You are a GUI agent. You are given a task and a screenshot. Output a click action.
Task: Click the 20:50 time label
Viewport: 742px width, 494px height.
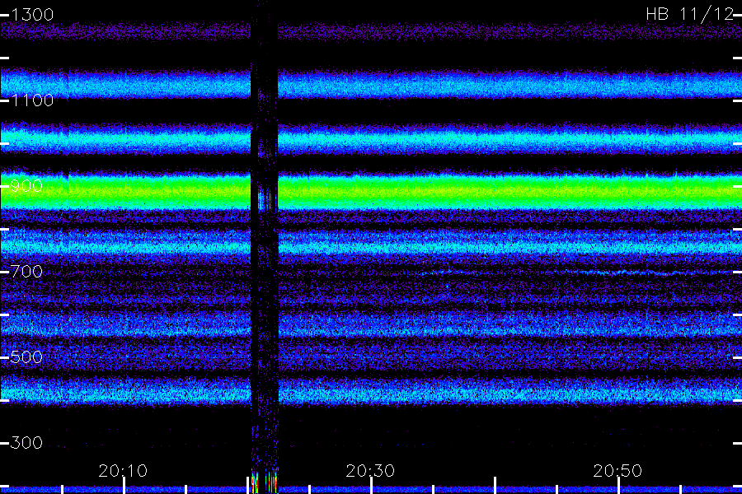coord(618,471)
